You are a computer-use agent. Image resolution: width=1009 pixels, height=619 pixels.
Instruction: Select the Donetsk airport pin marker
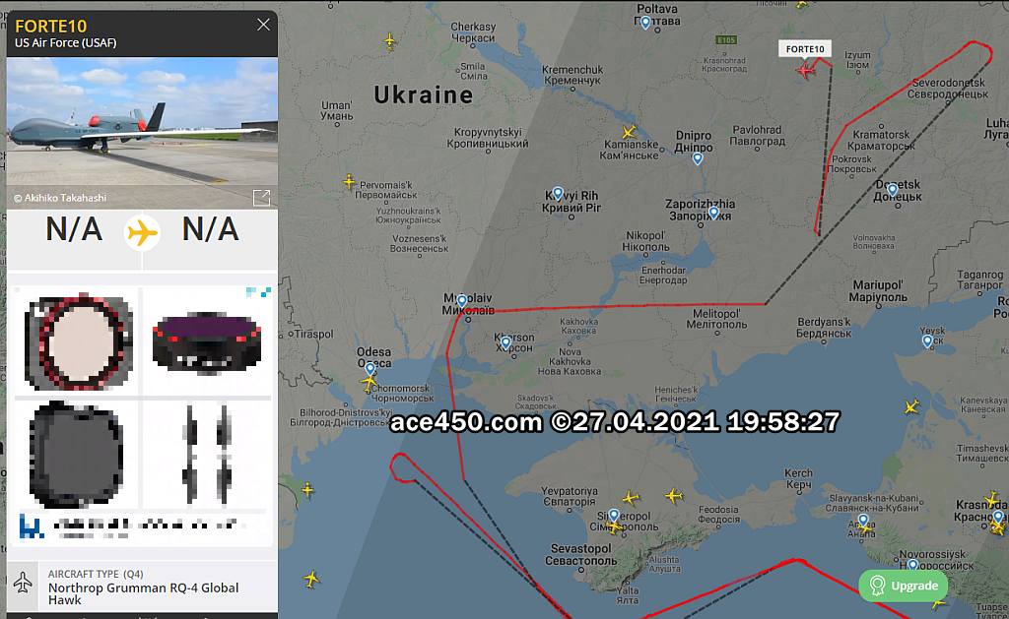coord(893,189)
